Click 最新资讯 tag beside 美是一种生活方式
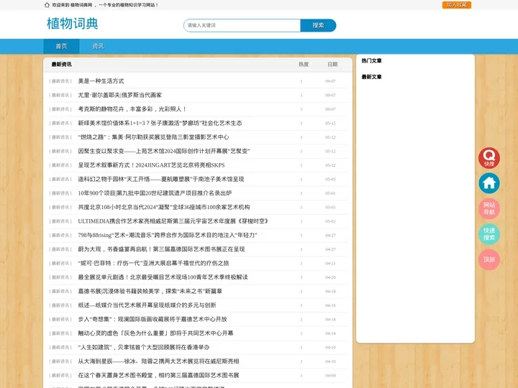The width and height of the screenshot is (518, 388). pos(60,81)
